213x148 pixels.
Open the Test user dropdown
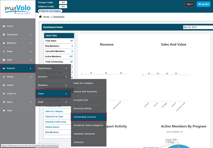tap(189, 4)
